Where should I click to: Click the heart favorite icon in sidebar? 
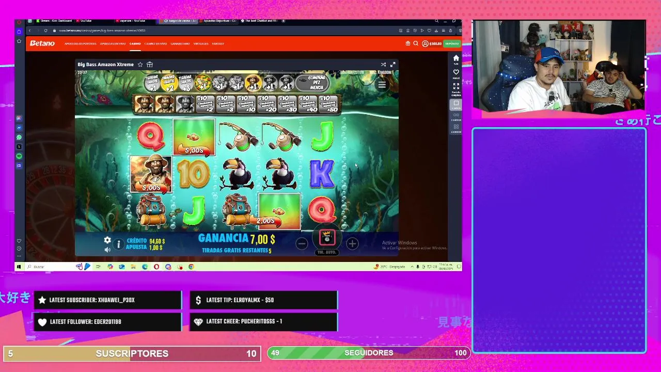click(456, 73)
